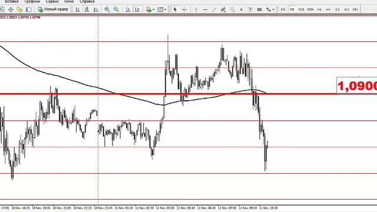Select the trendline drawing tool
Image resolution: width=377 pixels, height=212 pixels.
tap(214, 9)
